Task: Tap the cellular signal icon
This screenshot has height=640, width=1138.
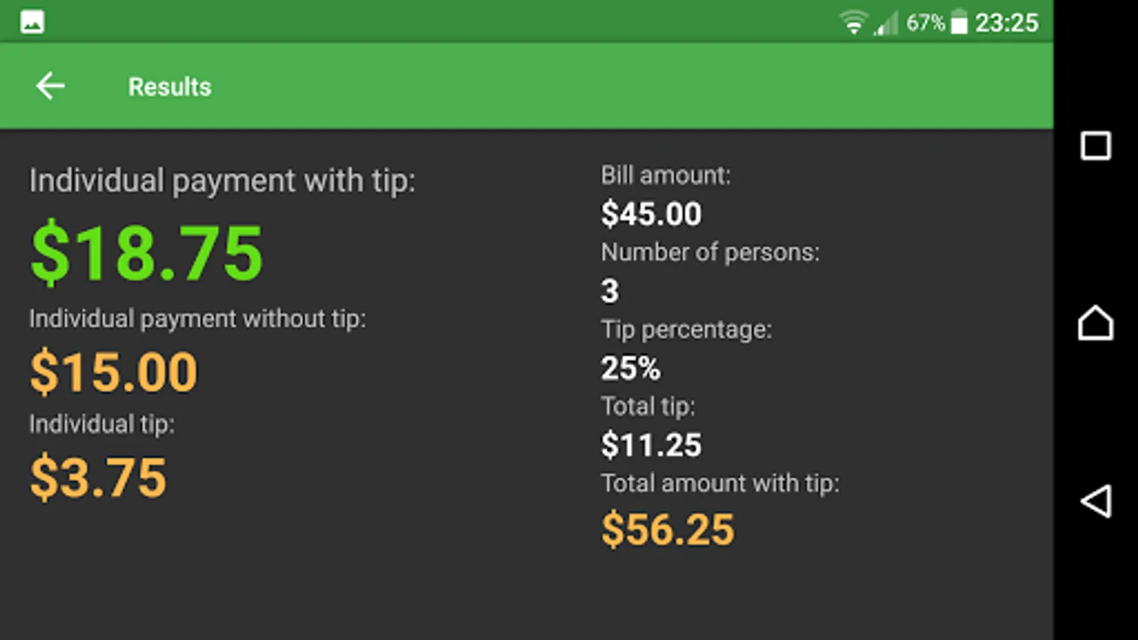Action: click(886, 24)
